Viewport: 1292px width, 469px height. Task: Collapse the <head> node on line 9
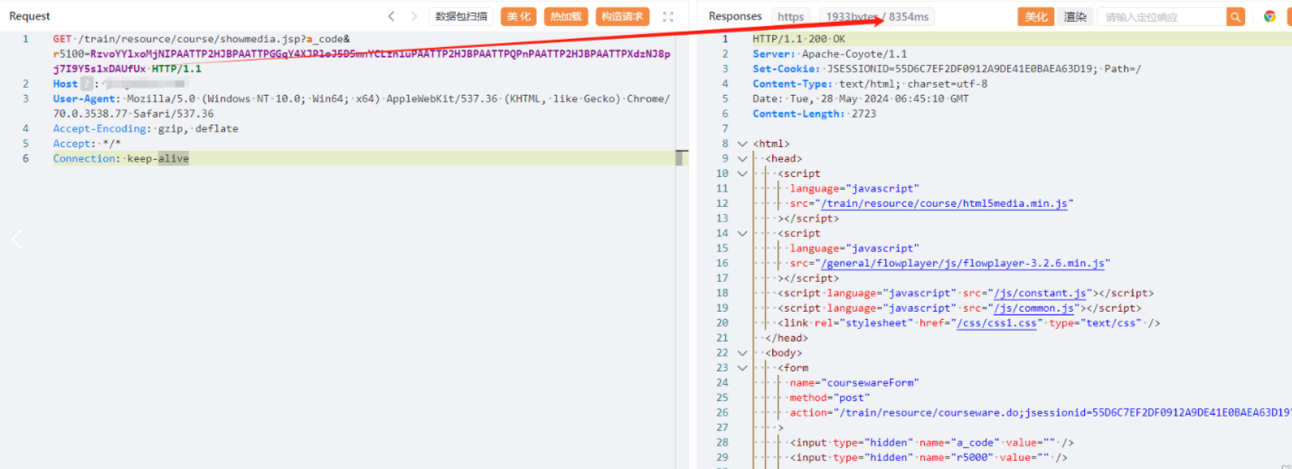pyautogui.click(x=743, y=159)
